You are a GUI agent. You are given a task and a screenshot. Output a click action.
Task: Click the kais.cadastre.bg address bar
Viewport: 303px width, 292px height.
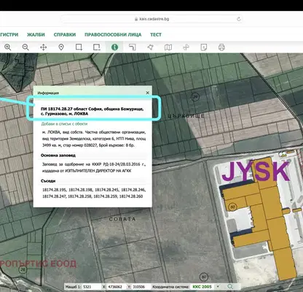pos(151,19)
